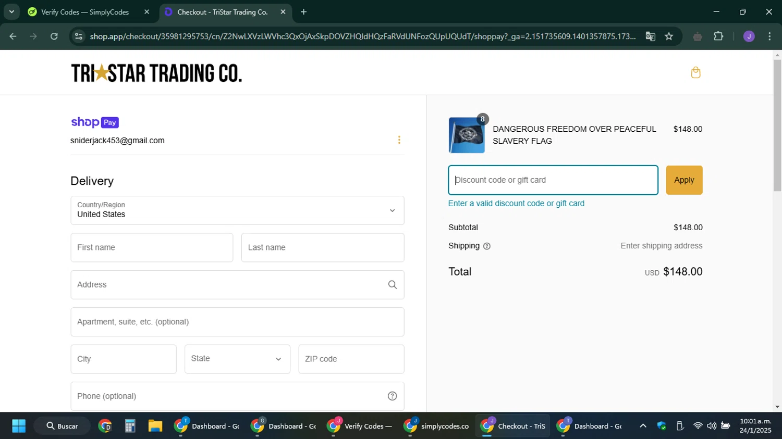Open Chrome three-dot menu

pyautogui.click(x=769, y=36)
